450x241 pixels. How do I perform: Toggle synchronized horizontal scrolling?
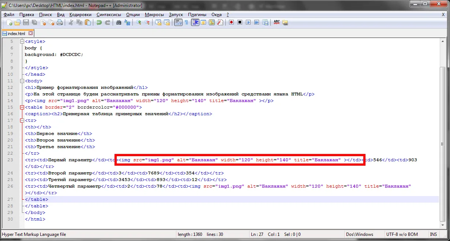[x=167, y=22]
